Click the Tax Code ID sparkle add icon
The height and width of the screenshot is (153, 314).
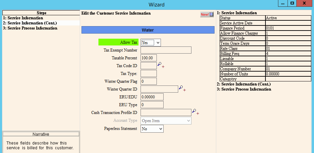coord(163,66)
